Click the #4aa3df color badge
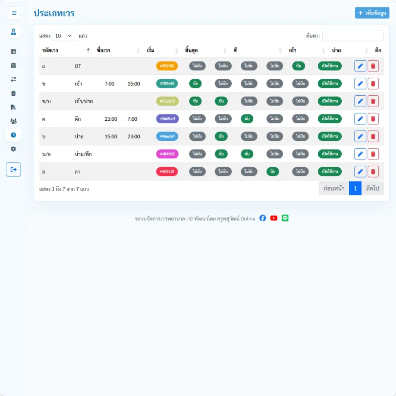 (167, 136)
